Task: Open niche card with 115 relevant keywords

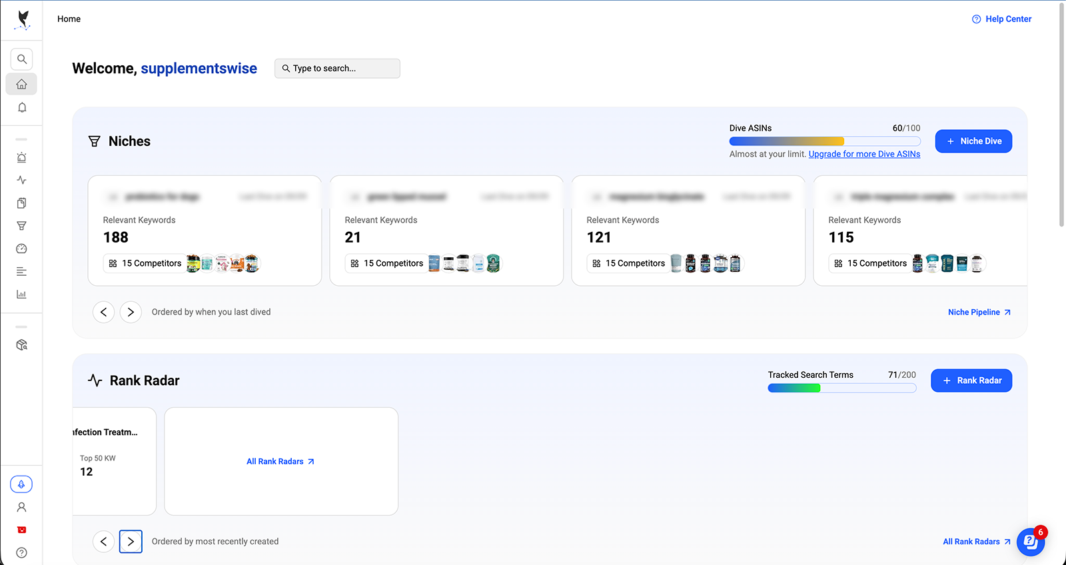Action: pyautogui.click(x=920, y=231)
